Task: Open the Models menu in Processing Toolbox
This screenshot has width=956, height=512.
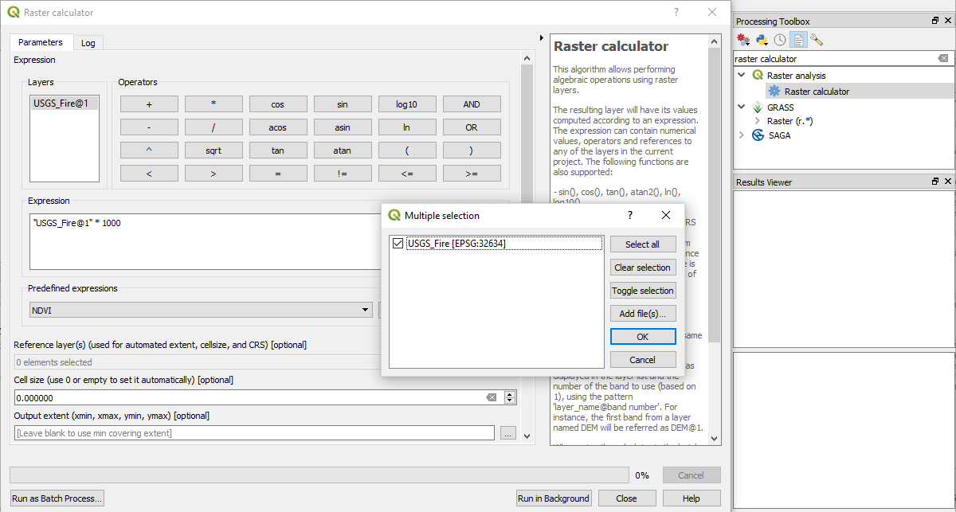Action: 742,38
